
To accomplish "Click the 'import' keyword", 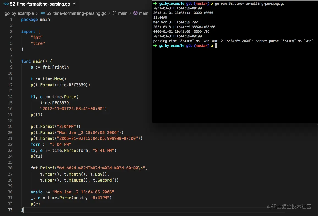I will (x=28, y=32).
